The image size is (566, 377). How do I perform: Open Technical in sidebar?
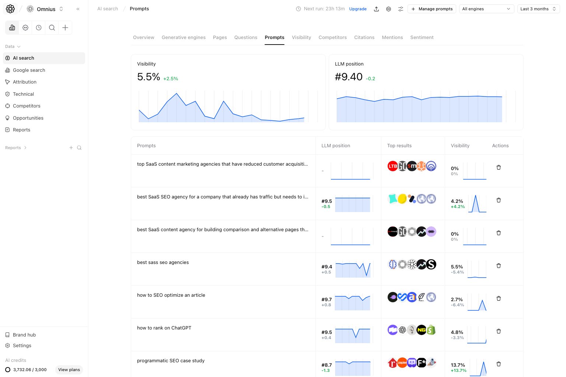point(44,94)
